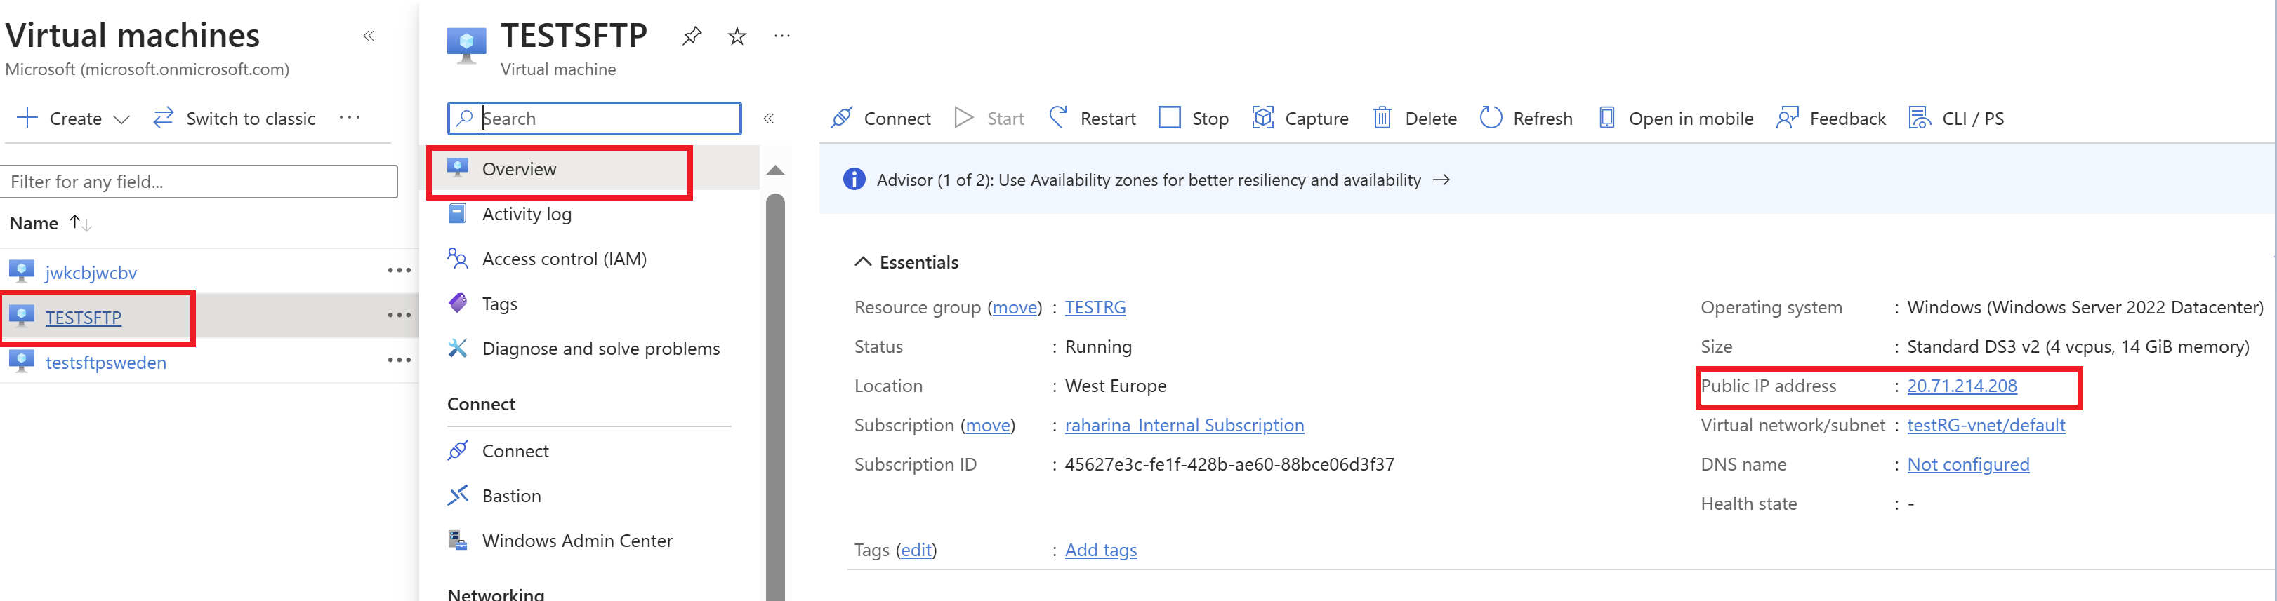Open the Activity log menu item
This screenshot has width=2277, height=601.
pos(526,214)
